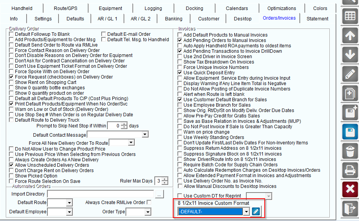This screenshot has height=221, width=359.
Task: Click the exit door icon
Action: pyautogui.click(x=350, y=209)
